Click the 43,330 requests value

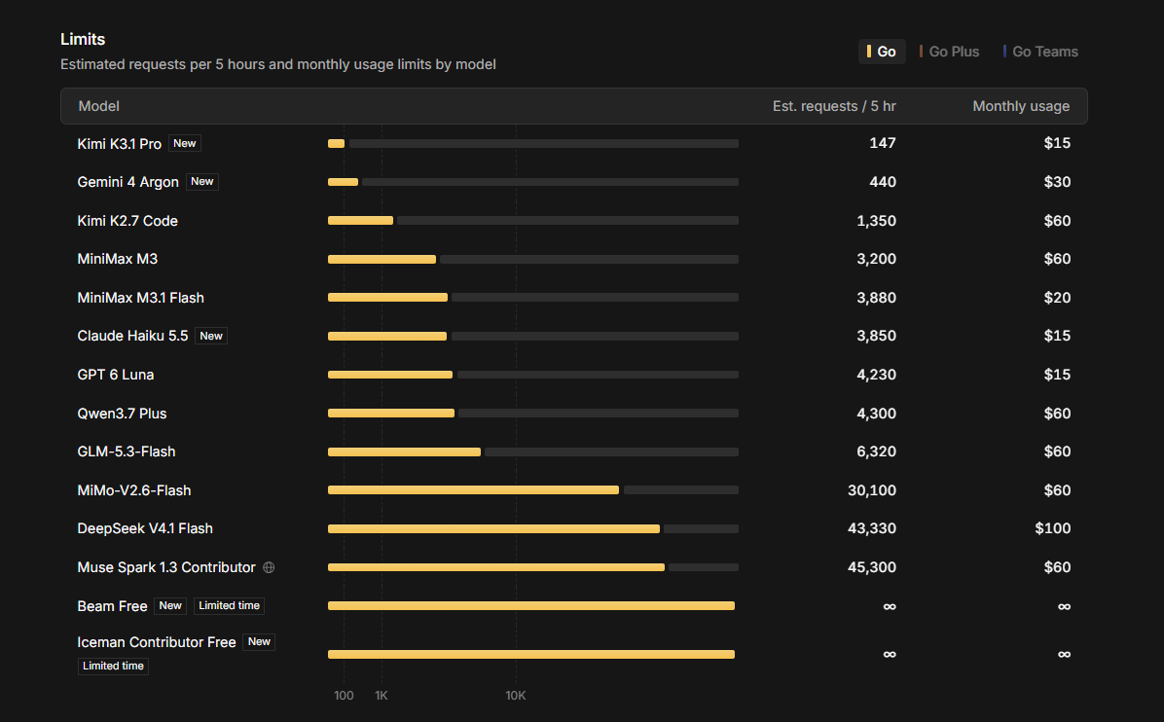[x=871, y=528]
